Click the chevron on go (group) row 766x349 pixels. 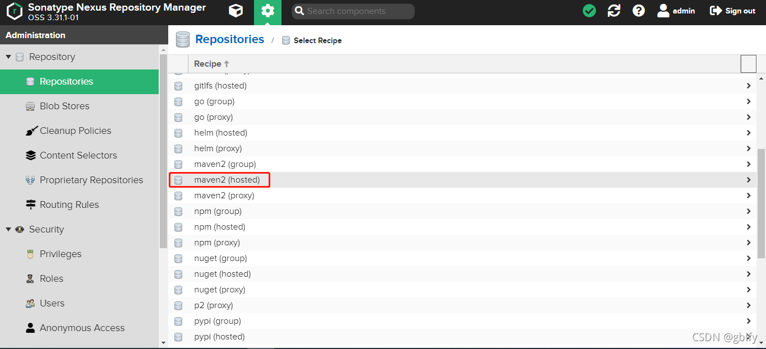pos(749,101)
